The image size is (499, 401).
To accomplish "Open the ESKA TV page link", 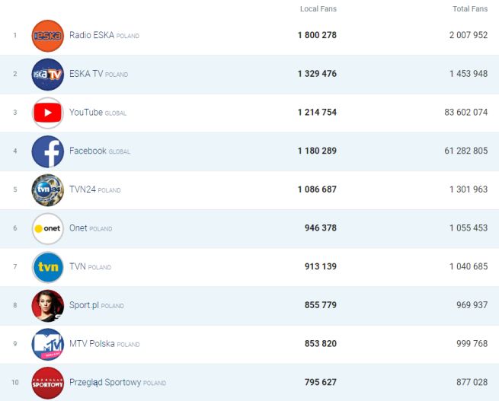I will click(86, 75).
